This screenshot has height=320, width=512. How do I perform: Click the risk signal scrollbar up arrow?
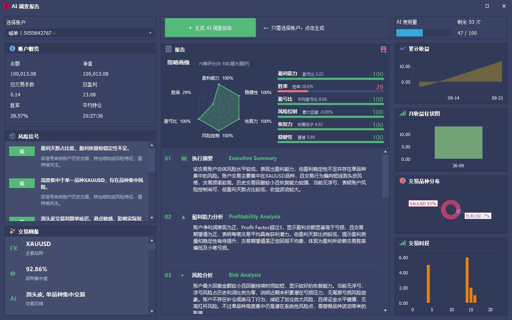click(x=152, y=145)
